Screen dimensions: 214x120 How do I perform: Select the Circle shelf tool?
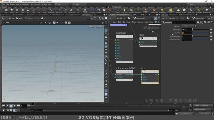[44, 11]
